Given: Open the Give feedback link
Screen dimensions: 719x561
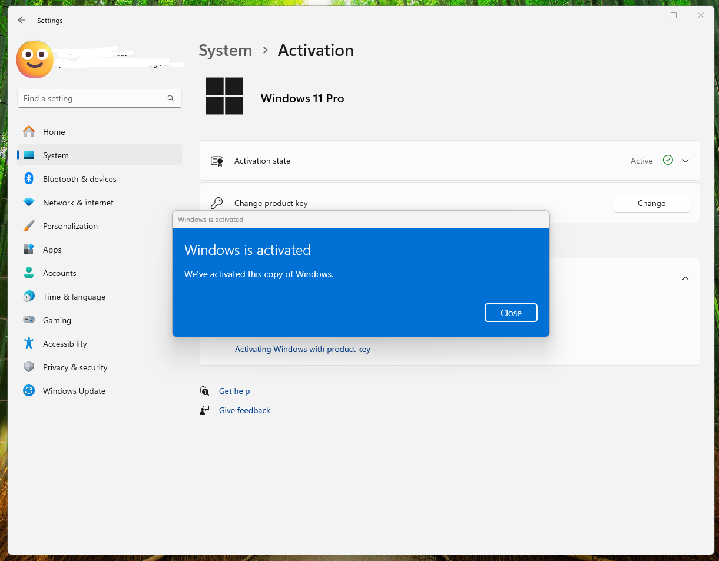Looking at the screenshot, I should click(244, 410).
